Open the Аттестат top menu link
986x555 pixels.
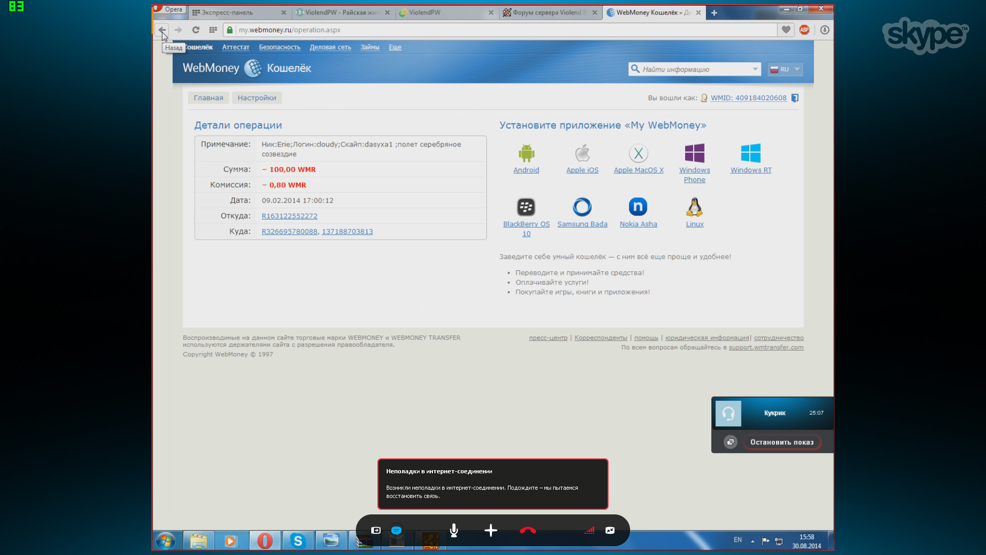pos(236,47)
